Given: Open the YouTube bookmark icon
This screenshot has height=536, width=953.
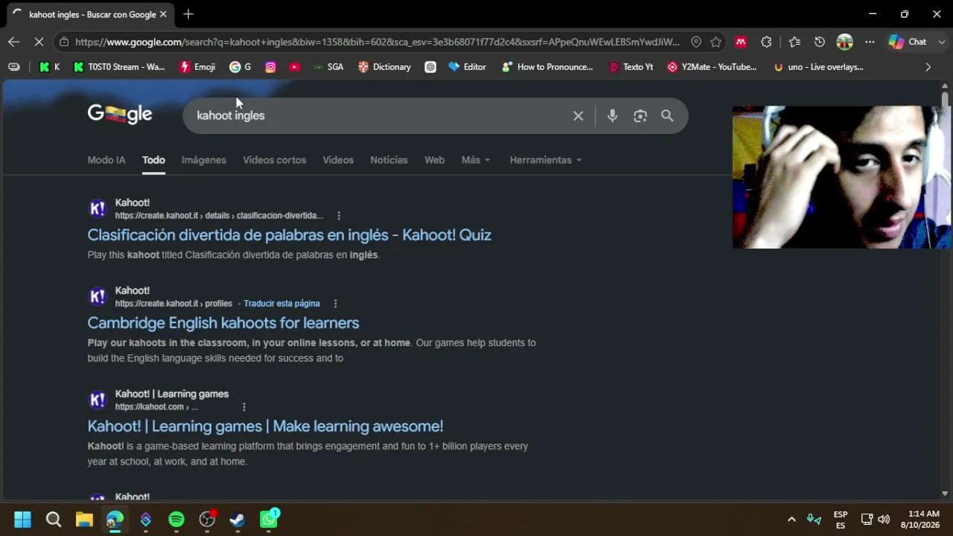Looking at the screenshot, I should [x=295, y=67].
